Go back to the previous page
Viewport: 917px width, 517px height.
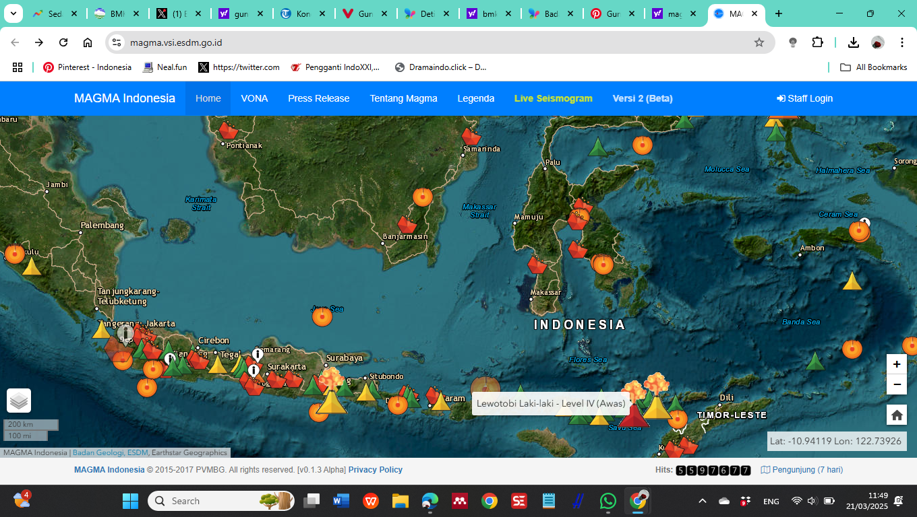tap(15, 42)
